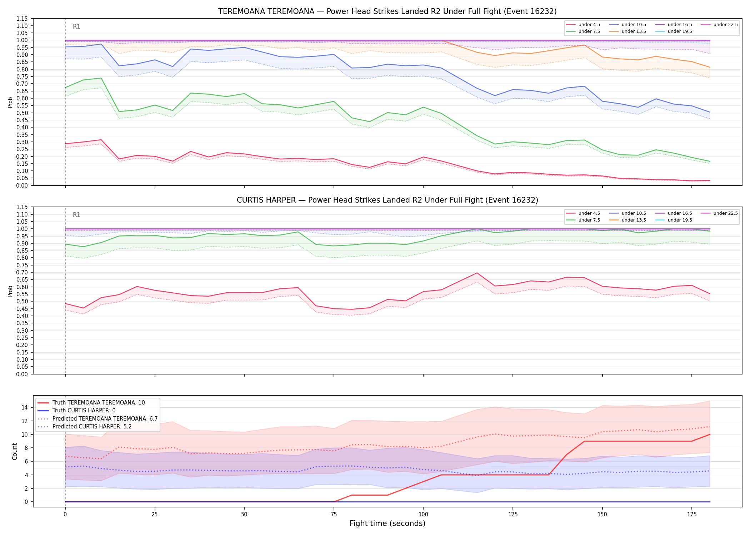Click 'Predicted CURTIS HARPER: 5.2' legend entry
750x536 pixels.
point(85,427)
